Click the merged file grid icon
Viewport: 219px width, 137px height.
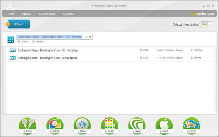click(x=11, y=40)
